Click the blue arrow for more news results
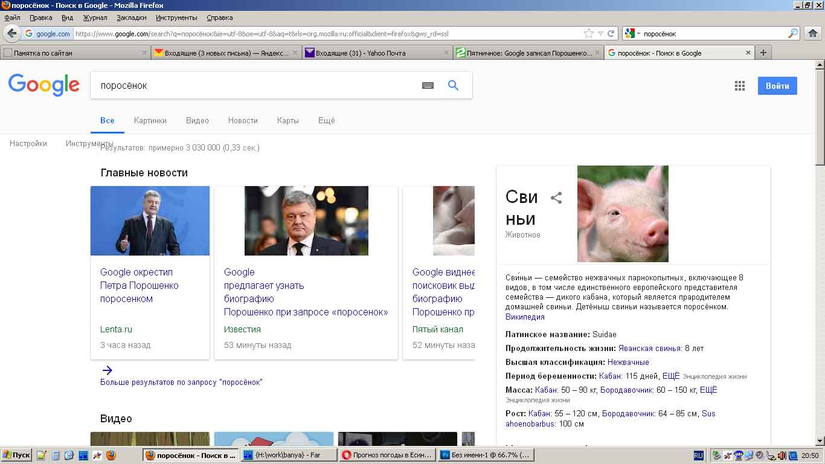 point(107,370)
